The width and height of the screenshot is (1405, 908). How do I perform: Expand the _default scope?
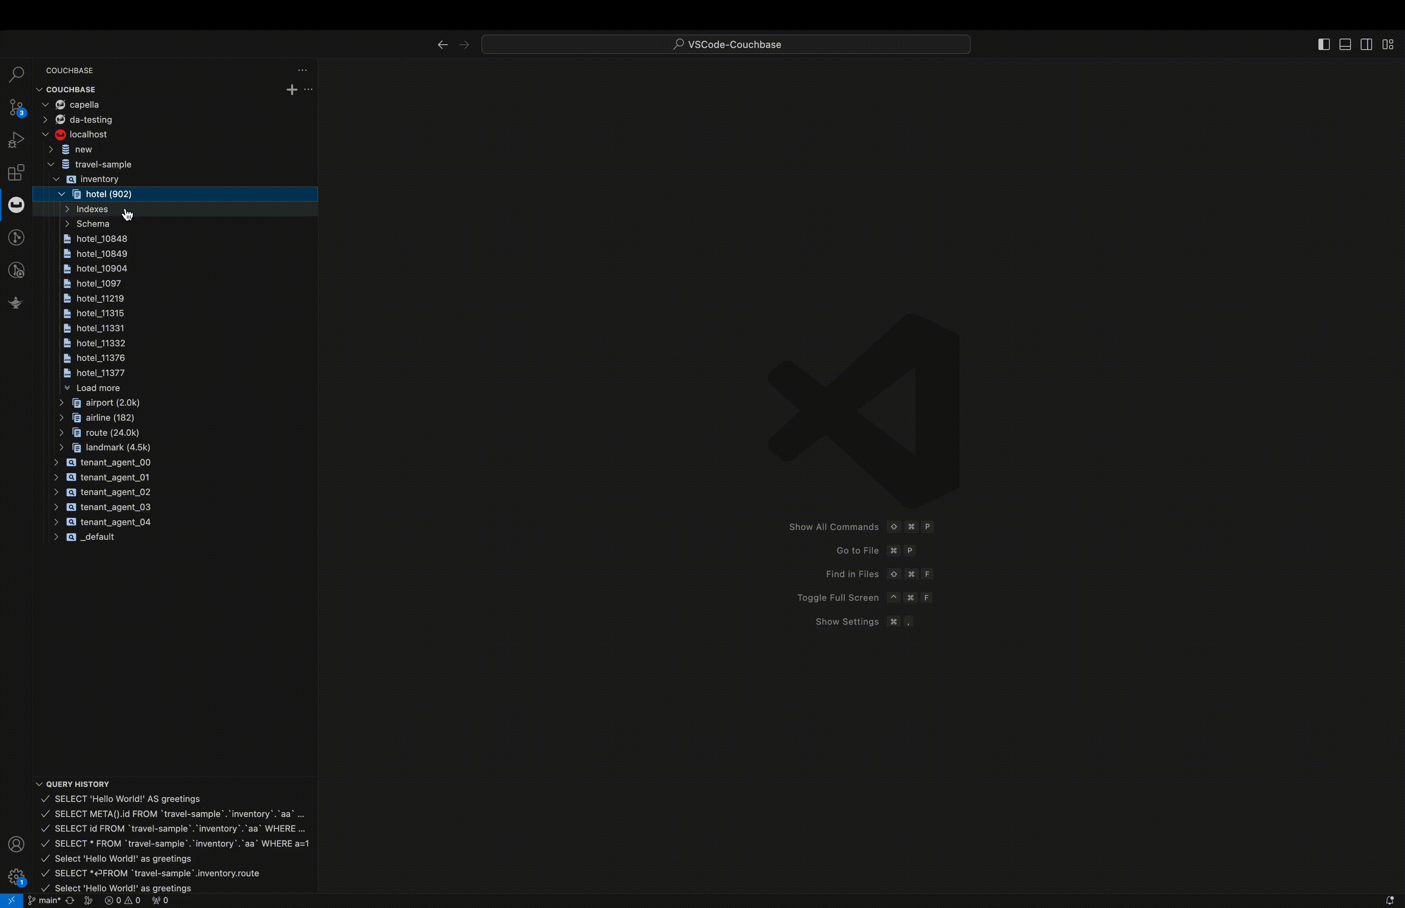[56, 537]
